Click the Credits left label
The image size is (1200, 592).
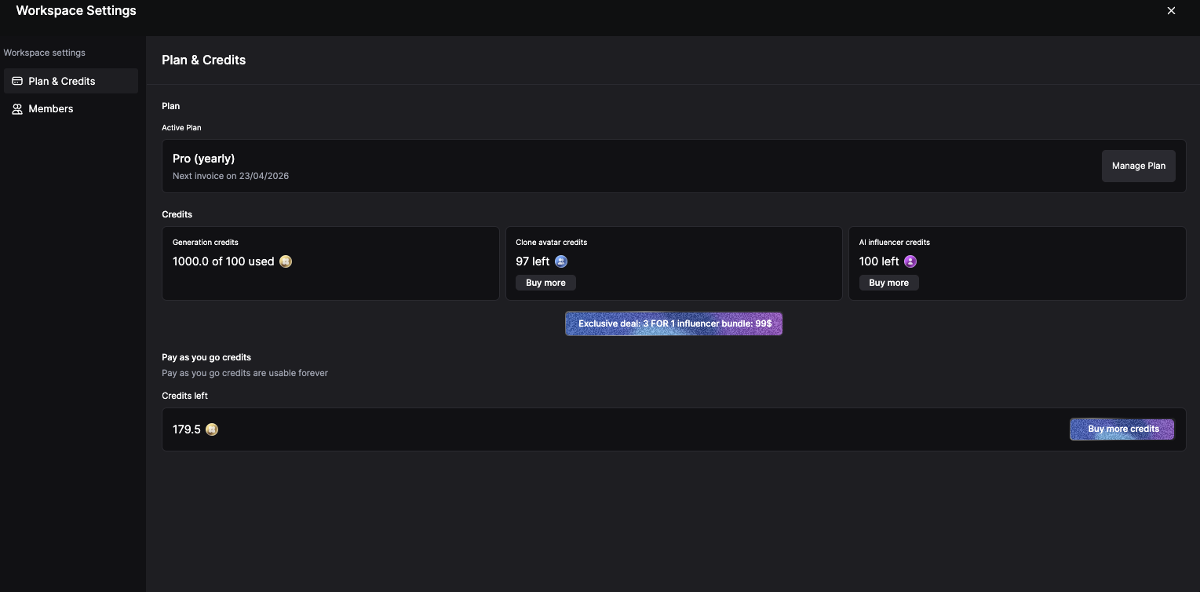(185, 396)
